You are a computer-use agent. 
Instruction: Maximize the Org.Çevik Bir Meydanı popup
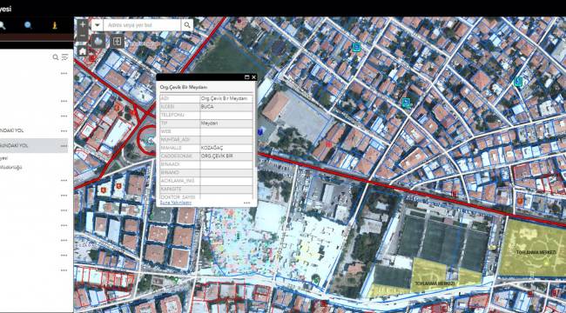tap(247, 77)
